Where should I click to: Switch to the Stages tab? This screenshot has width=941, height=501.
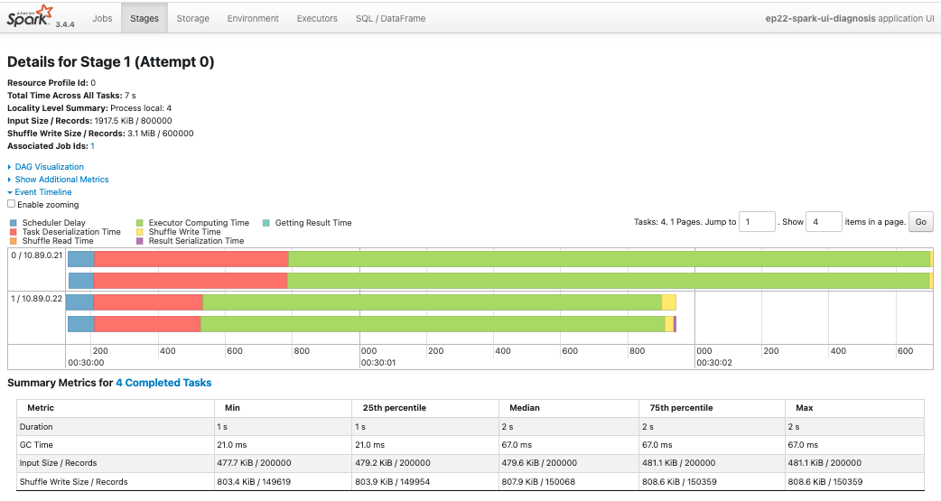[144, 19]
